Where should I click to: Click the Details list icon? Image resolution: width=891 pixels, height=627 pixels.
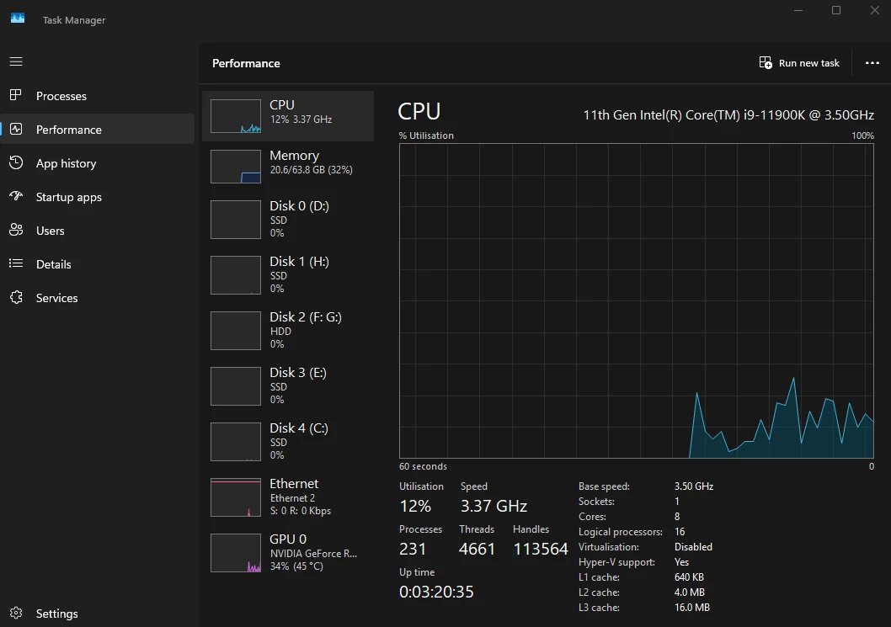coord(16,263)
